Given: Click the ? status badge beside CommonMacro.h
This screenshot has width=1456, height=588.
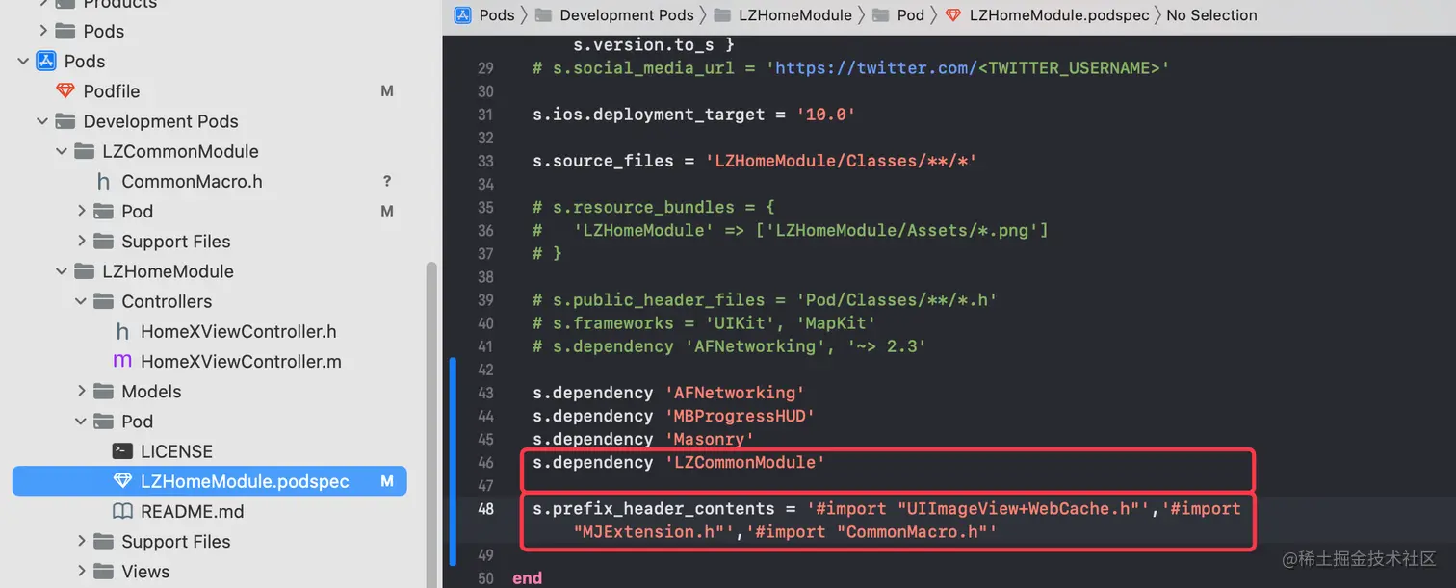Looking at the screenshot, I should [x=387, y=181].
